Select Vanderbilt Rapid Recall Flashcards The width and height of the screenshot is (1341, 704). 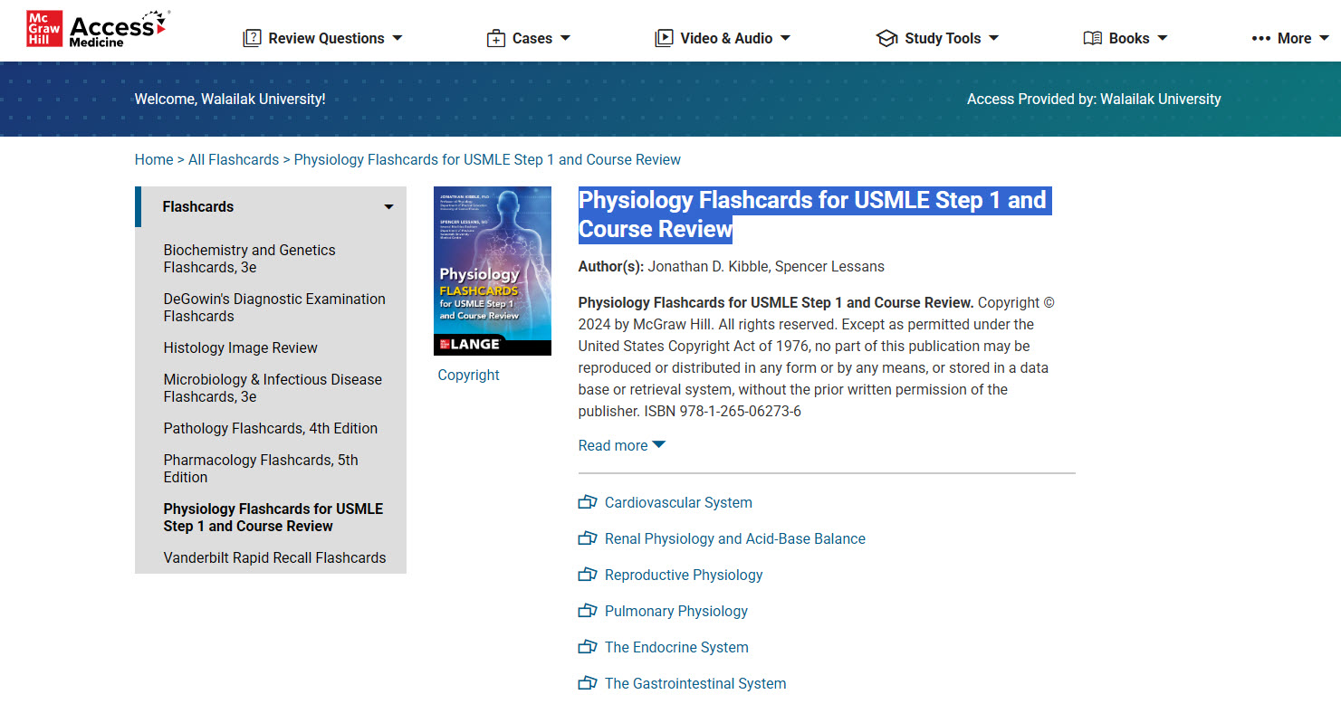274,557
